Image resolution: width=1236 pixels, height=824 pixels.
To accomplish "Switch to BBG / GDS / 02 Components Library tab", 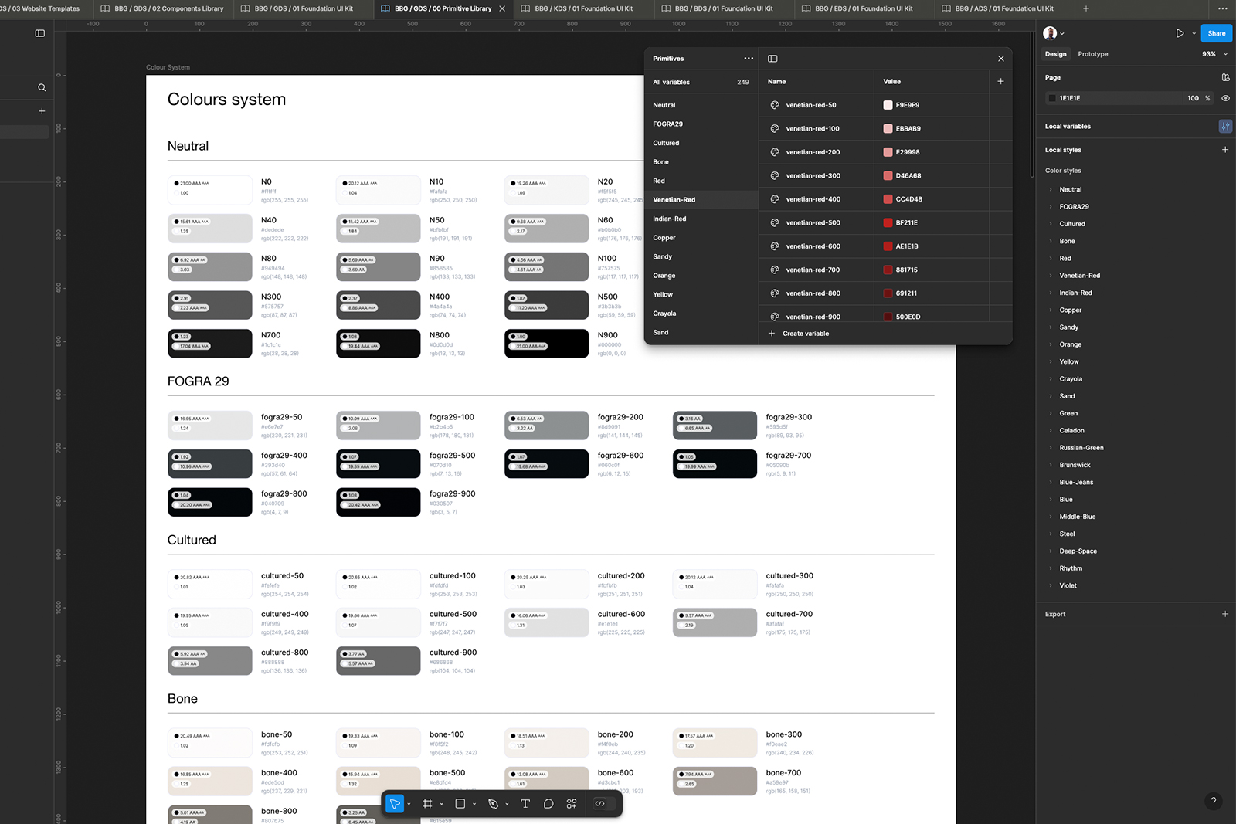I will 162,8.
